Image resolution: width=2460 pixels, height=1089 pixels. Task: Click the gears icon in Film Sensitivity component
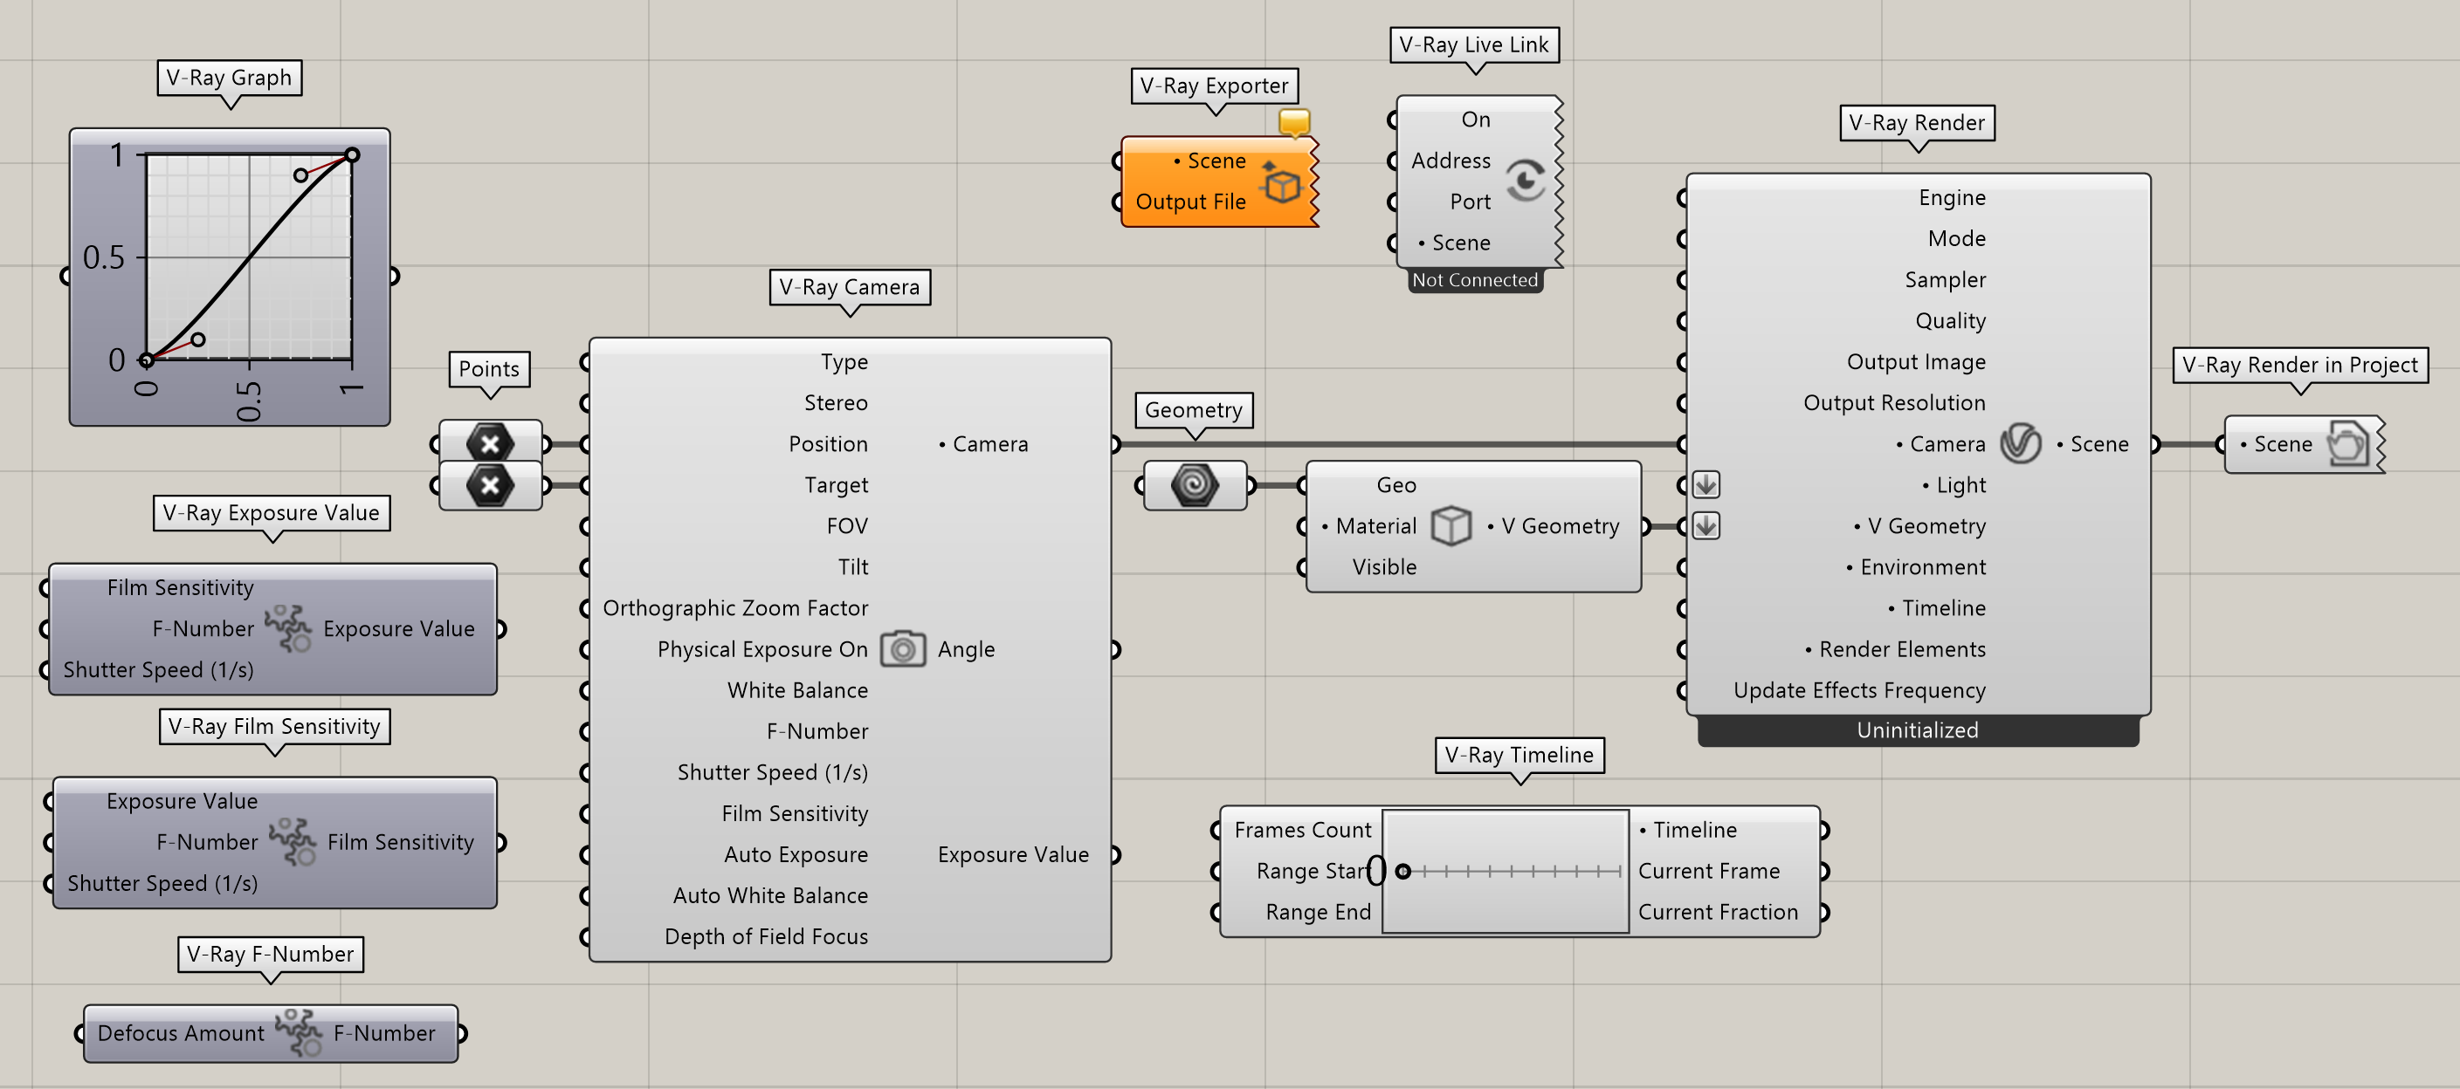(293, 842)
